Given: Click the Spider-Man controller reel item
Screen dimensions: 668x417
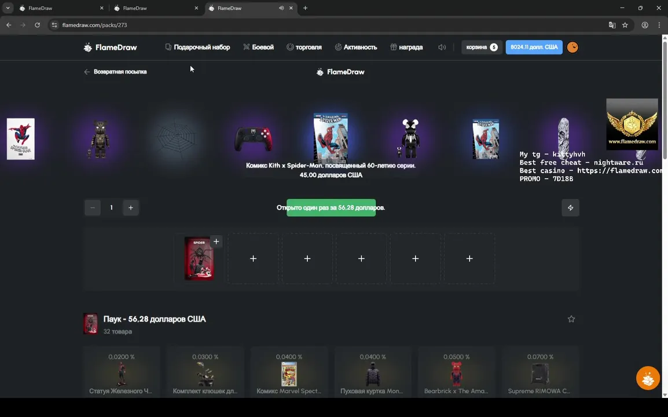Looking at the screenshot, I should 253,139.
